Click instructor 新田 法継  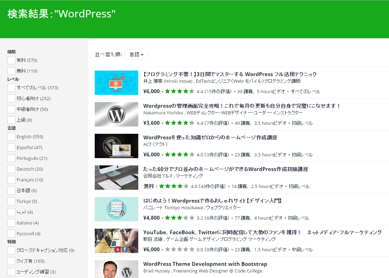153,239
